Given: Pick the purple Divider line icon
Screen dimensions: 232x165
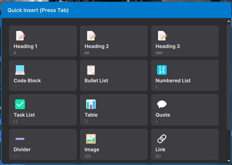Looking at the screenshot, I should [20, 139].
